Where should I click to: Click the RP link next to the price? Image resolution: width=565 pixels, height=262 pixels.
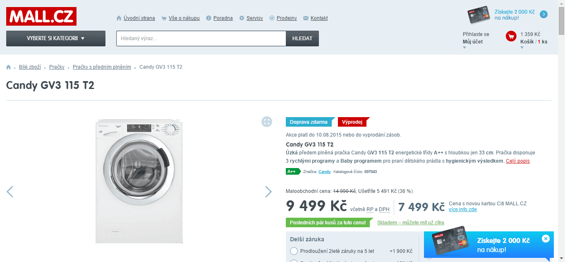click(370, 209)
